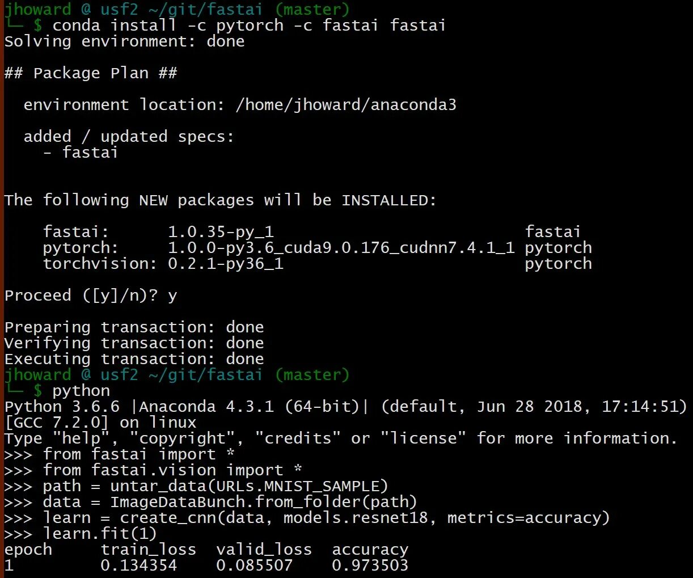The image size is (693, 578).
Task: Click the 'epoch' column header
Action: click(28, 550)
